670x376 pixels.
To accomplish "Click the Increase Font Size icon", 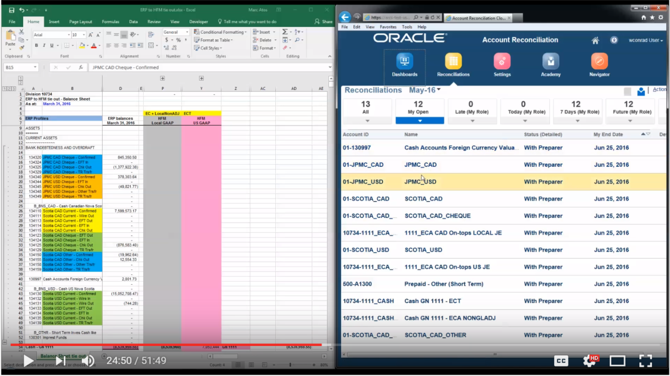I will pos(91,34).
